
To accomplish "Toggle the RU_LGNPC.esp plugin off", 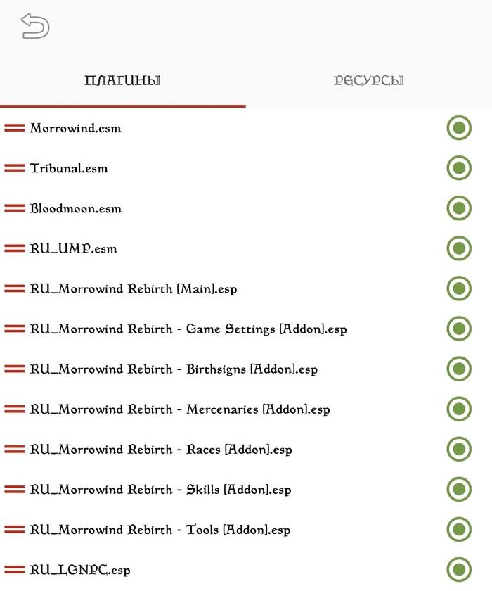I will [x=459, y=570].
